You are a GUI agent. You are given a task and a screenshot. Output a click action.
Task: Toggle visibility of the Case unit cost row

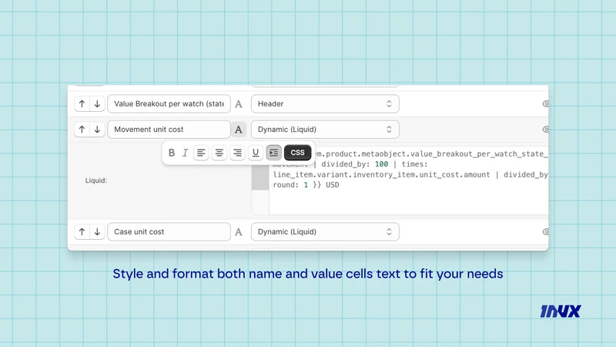(x=545, y=232)
